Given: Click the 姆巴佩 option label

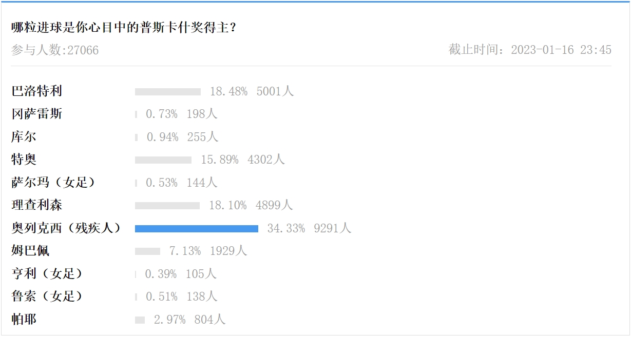Looking at the screenshot, I should click(31, 251).
